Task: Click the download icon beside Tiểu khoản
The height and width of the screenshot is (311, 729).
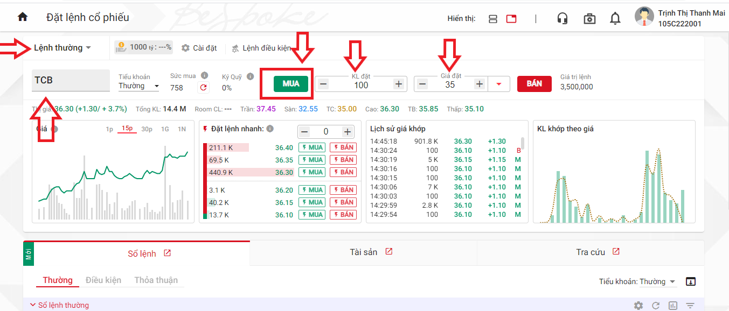Action: click(x=691, y=281)
